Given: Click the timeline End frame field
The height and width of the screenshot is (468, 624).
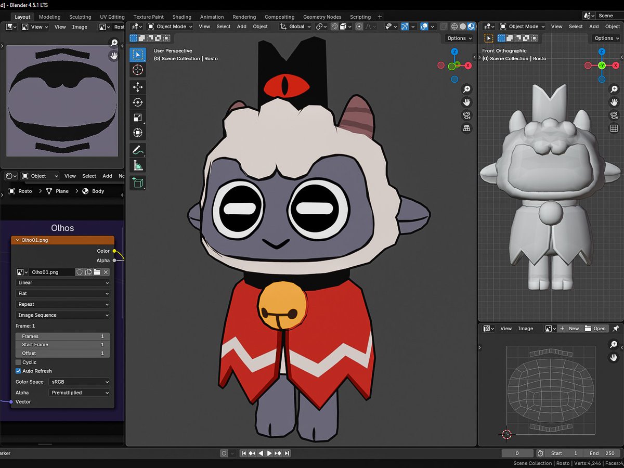Looking at the screenshot, I should [602, 453].
